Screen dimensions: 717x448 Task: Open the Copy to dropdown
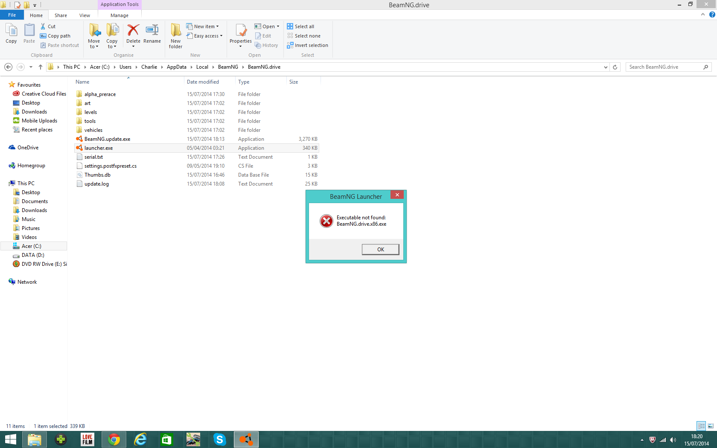[x=112, y=36]
